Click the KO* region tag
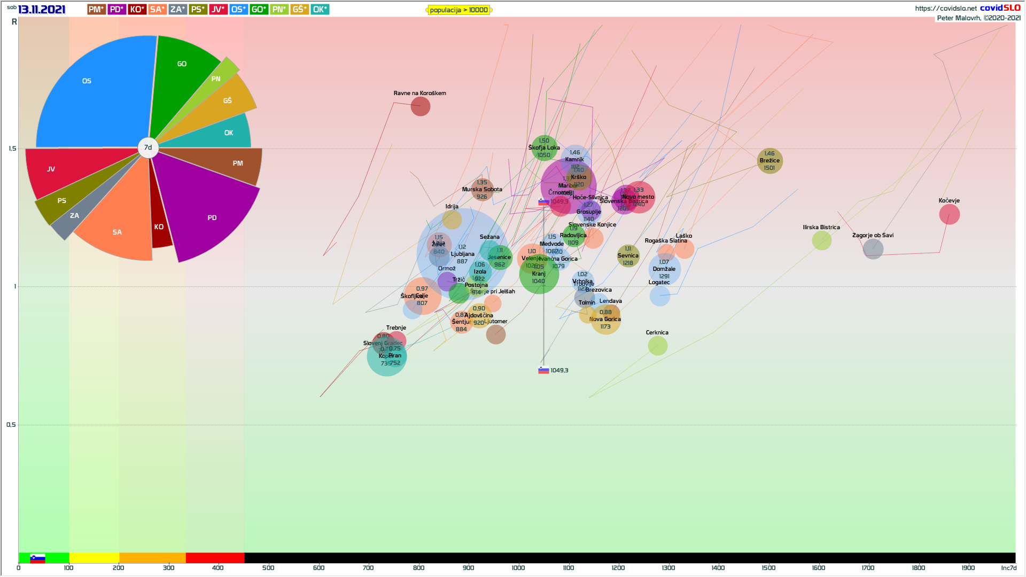Screen dimensions: 1026x577 coord(137,10)
